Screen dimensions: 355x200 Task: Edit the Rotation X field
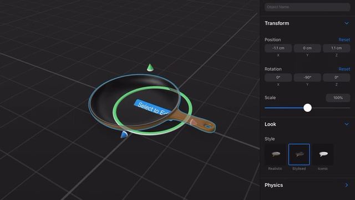pyautogui.click(x=278, y=78)
